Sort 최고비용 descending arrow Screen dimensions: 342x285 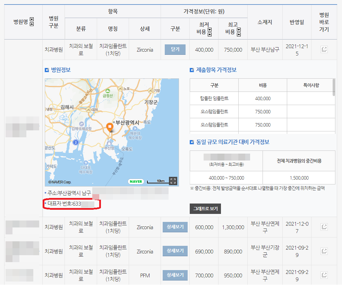click(x=239, y=30)
